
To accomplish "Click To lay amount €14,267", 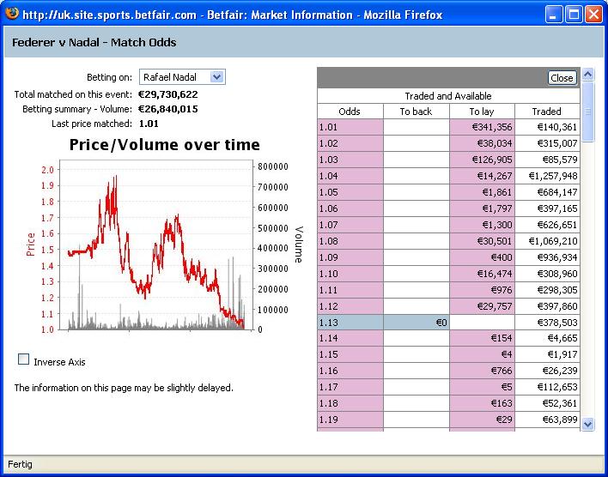I will pyautogui.click(x=482, y=176).
